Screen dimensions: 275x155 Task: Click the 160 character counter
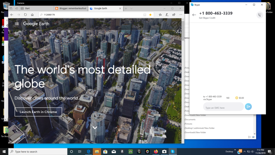[228, 98]
